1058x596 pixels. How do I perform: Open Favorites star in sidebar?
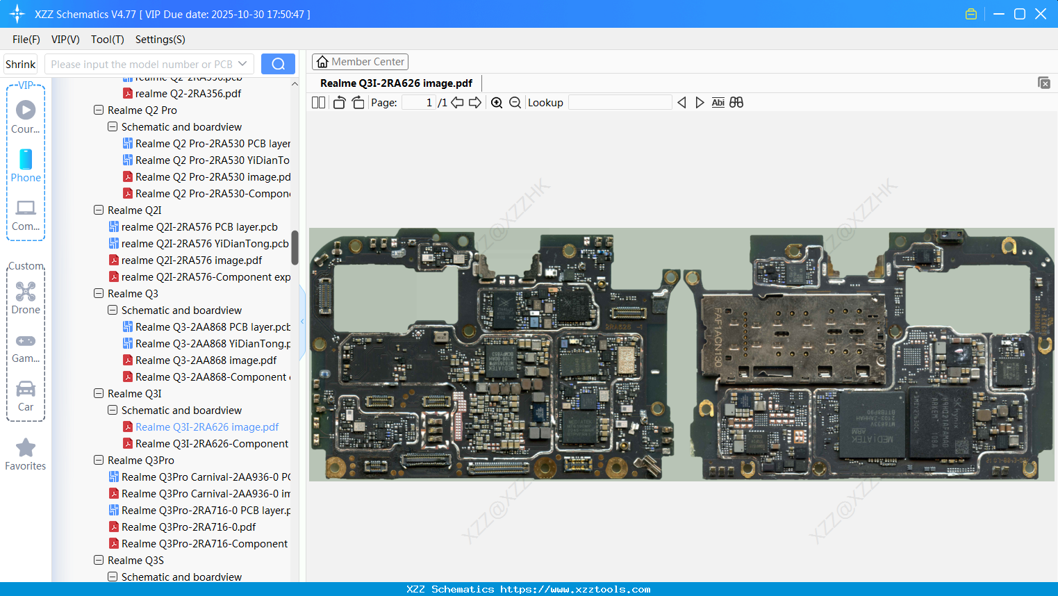click(x=26, y=454)
